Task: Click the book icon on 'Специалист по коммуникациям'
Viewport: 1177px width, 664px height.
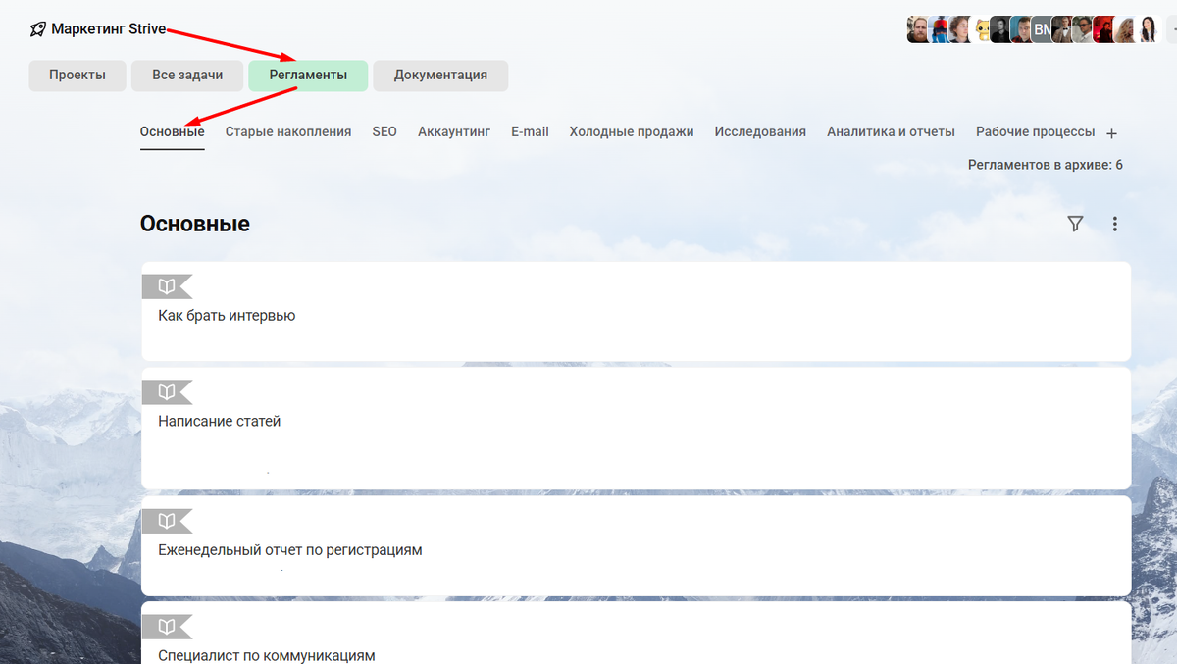Action: [x=166, y=626]
